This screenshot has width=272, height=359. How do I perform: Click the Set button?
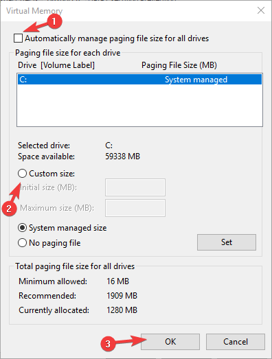pyautogui.click(x=227, y=242)
